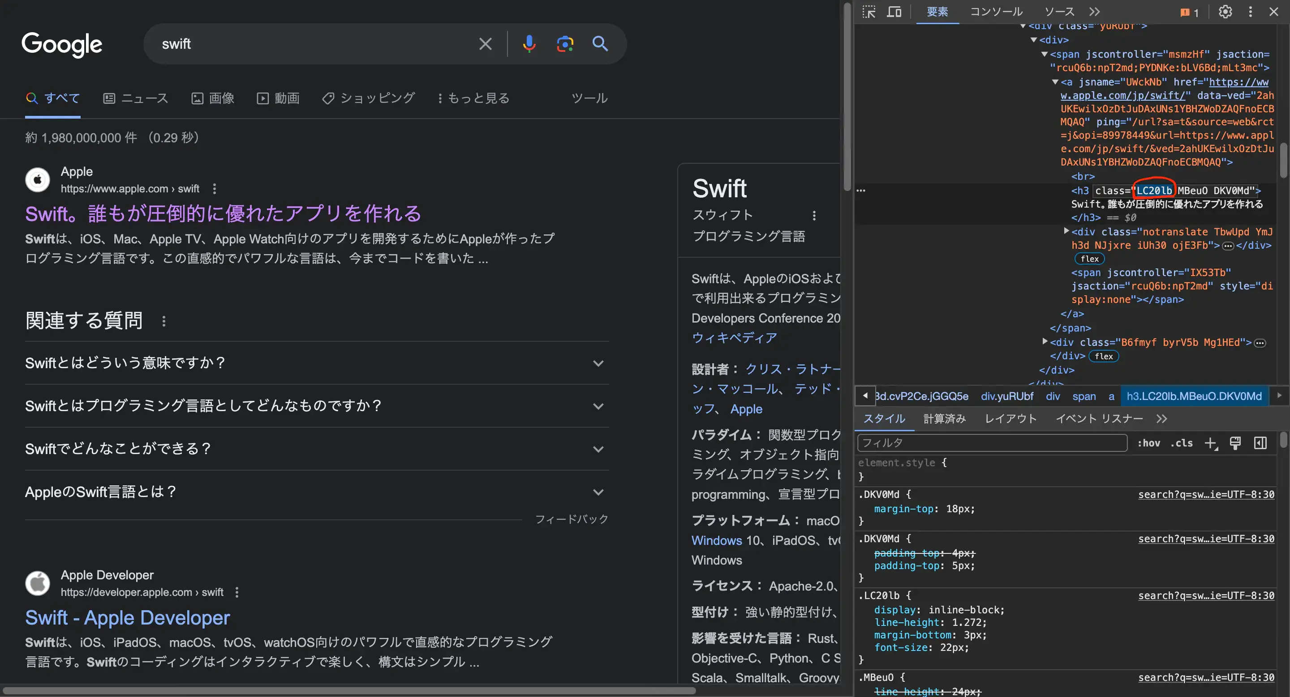Click page horizontal scrollbar at bottom
The image size is (1290, 697).
[x=348, y=690]
